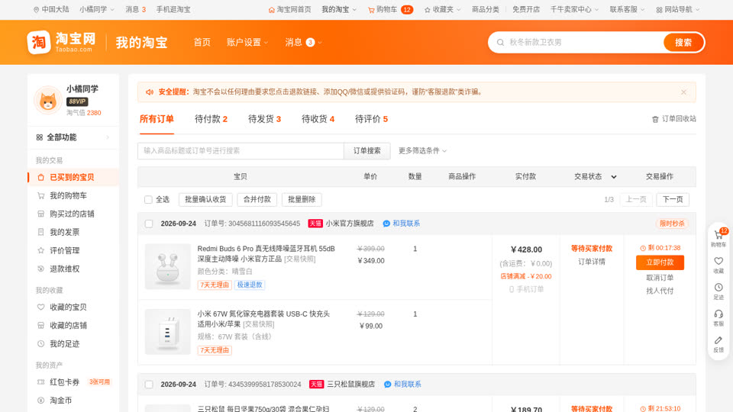Click the 订单回收站 trash icon
The height and width of the screenshot is (412, 733).
pos(655,119)
